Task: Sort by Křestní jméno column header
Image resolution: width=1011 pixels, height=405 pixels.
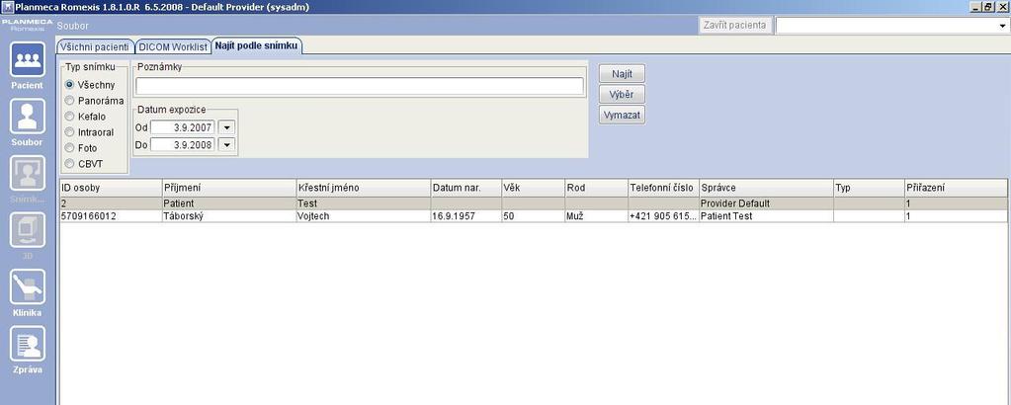Action: (364, 188)
